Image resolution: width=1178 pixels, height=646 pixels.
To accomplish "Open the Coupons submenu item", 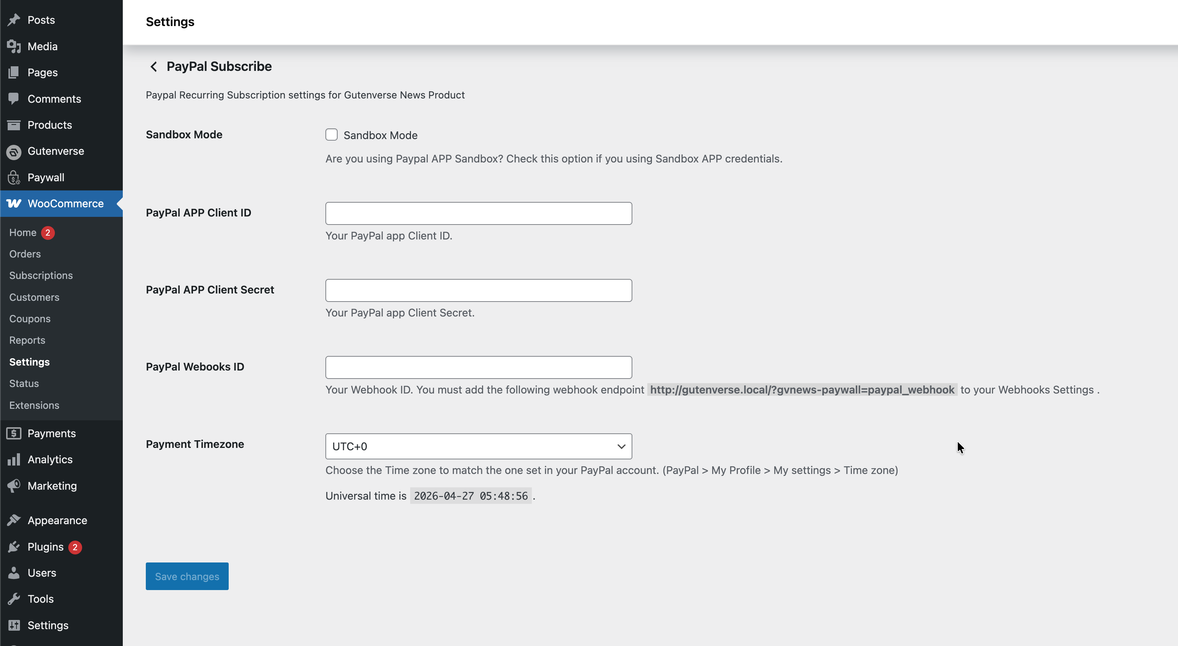I will tap(30, 319).
